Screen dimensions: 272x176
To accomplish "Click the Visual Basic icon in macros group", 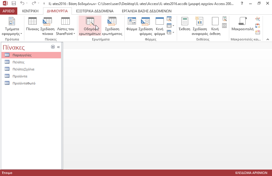I will [258, 32].
